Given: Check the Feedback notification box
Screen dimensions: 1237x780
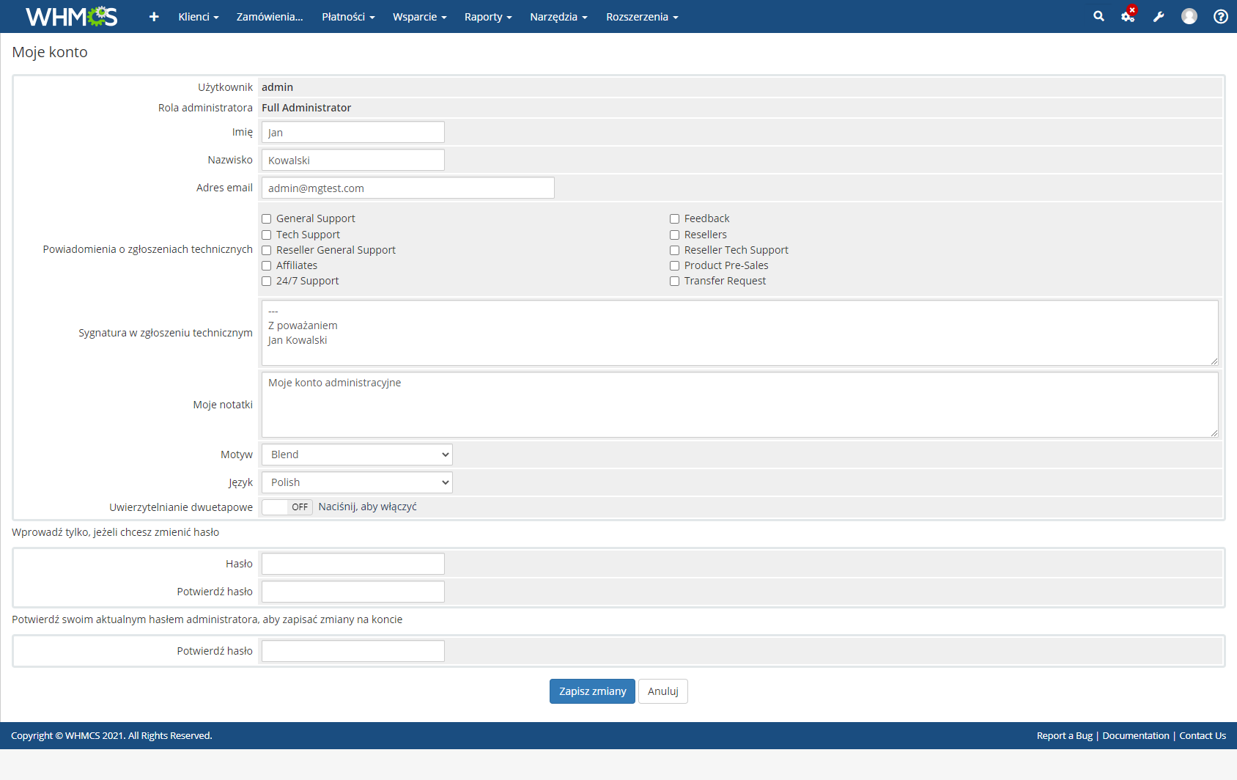Looking at the screenshot, I should coord(674,218).
